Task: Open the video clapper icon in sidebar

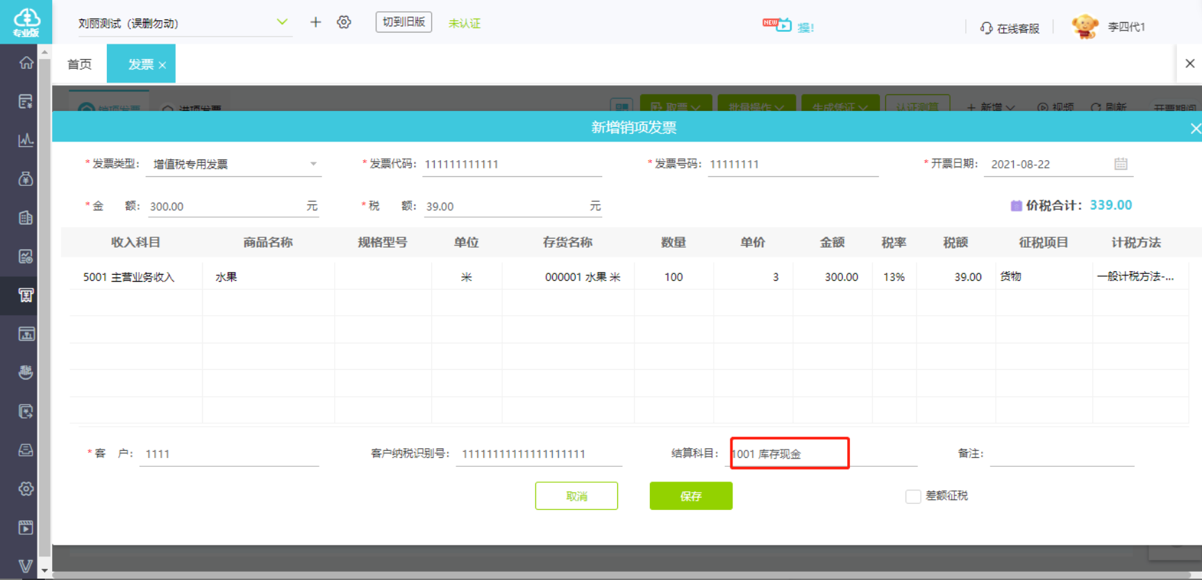Action: tap(26, 528)
